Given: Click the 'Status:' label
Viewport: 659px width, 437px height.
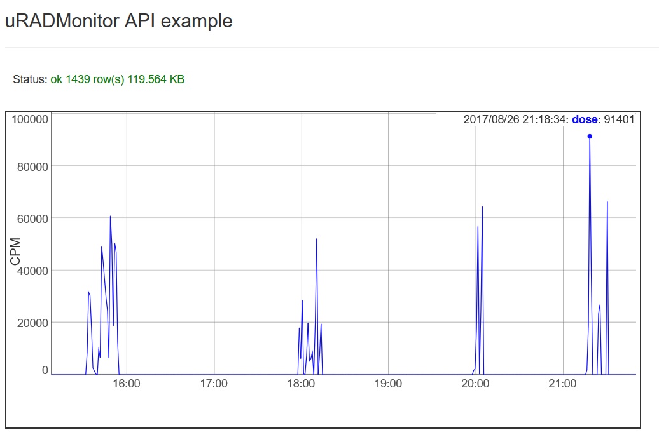Looking at the screenshot, I should 30,79.
